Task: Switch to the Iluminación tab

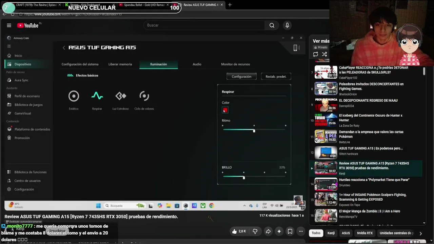Action: (158, 64)
